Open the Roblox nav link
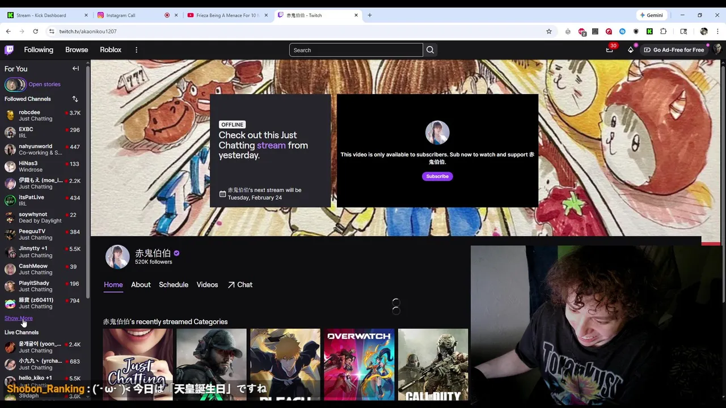The image size is (726, 408). coord(111,50)
